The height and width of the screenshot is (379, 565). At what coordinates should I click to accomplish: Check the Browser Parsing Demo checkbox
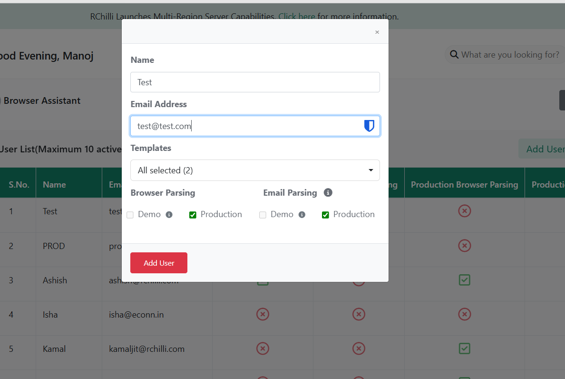click(x=130, y=215)
